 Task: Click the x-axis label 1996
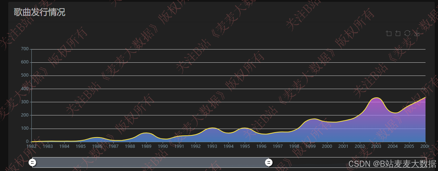[261, 146]
